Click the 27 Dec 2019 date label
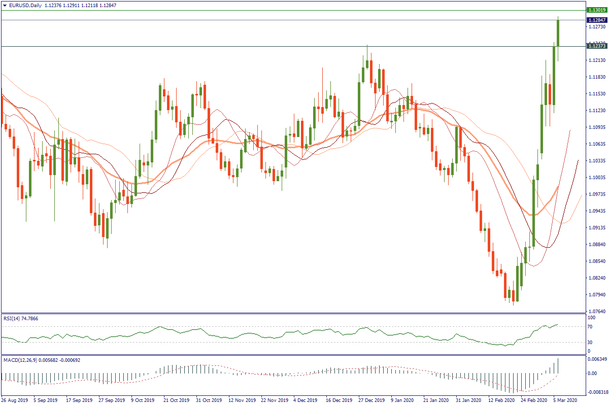Viewport: 609px width, 406px height. pos(371,400)
